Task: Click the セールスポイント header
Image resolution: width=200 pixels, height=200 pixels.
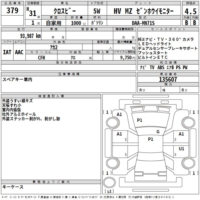Action: click(x=168, y=29)
